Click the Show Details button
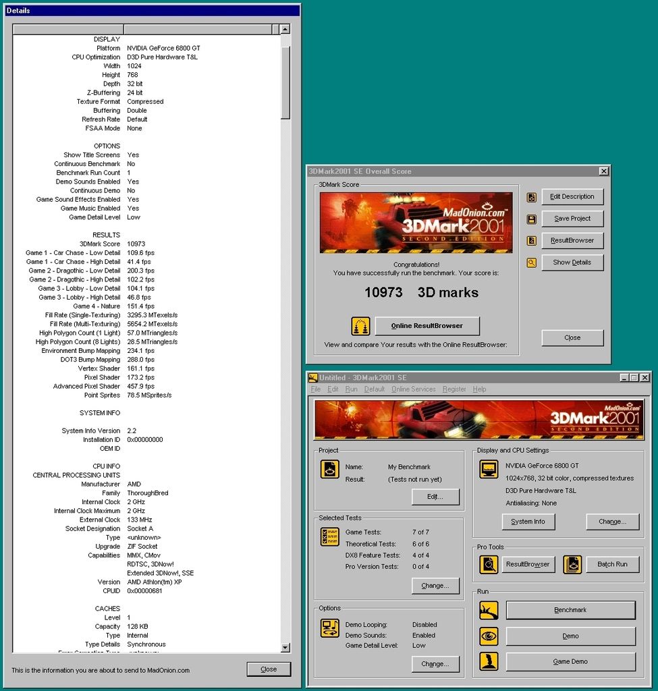658x691 pixels. click(x=572, y=262)
